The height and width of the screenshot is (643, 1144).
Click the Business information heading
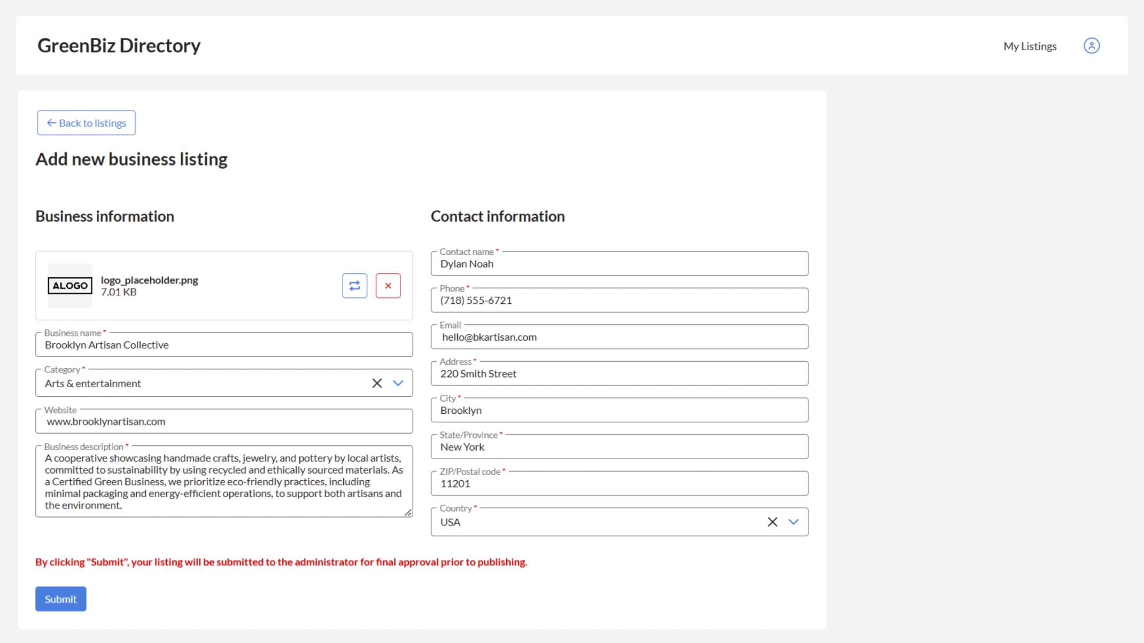[x=105, y=216]
